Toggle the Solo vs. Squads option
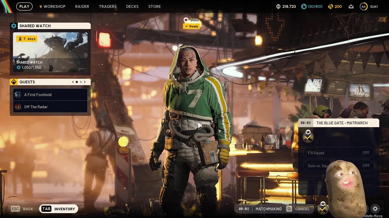 pyautogui.click(x=339, y=166)
